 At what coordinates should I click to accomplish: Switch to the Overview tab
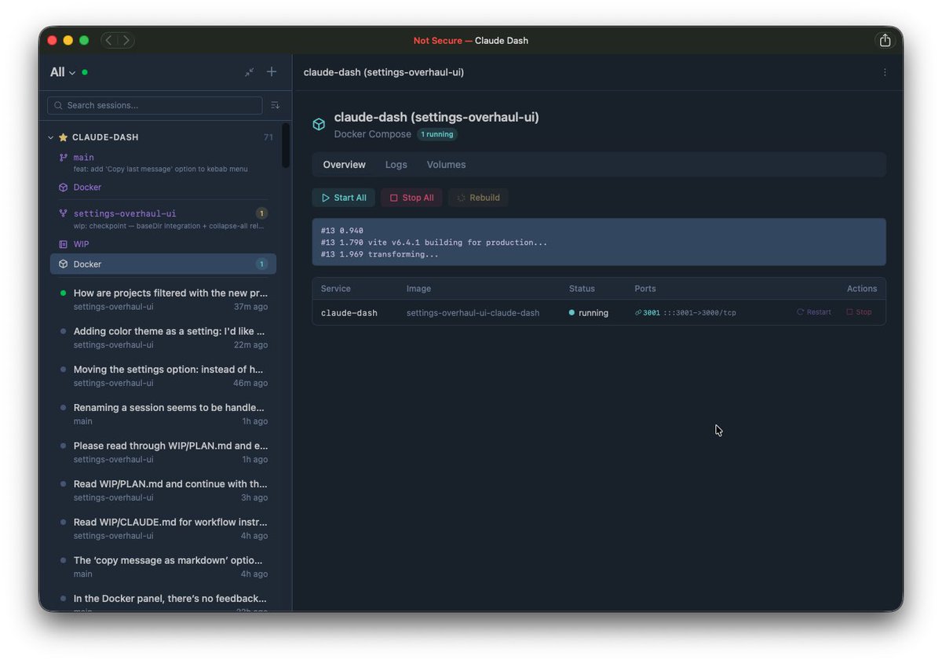click(x=345, y=165)
